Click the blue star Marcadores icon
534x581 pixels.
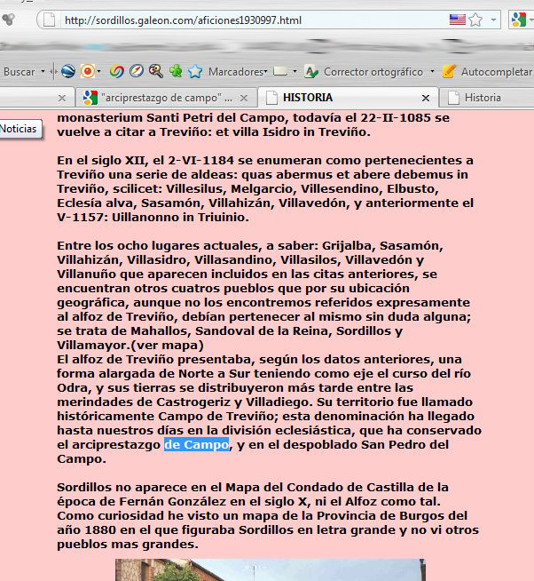[195, 71]
